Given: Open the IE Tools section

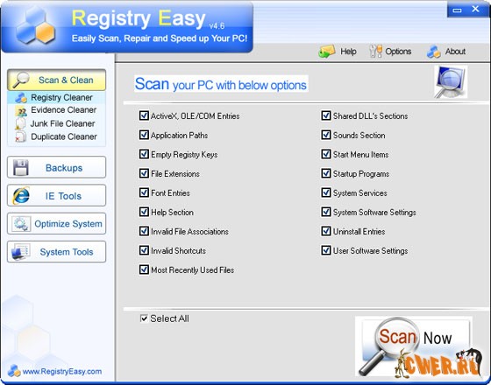Looking at the screenshot, I should point(57,196).
